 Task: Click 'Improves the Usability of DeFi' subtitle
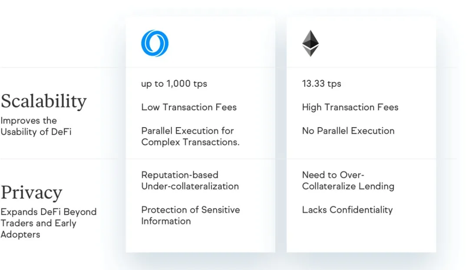pos(36,126)
